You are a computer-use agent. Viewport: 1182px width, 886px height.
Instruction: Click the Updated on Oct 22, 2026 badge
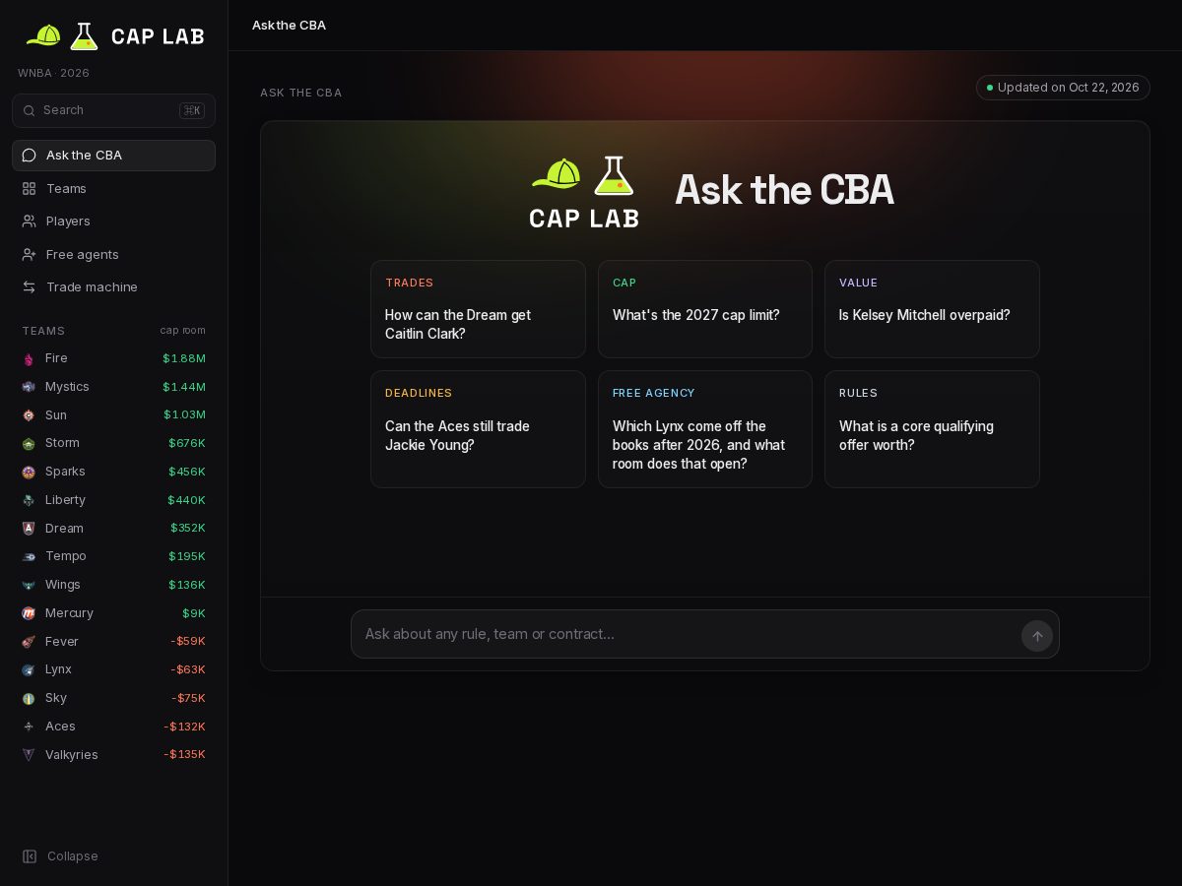1063,88
